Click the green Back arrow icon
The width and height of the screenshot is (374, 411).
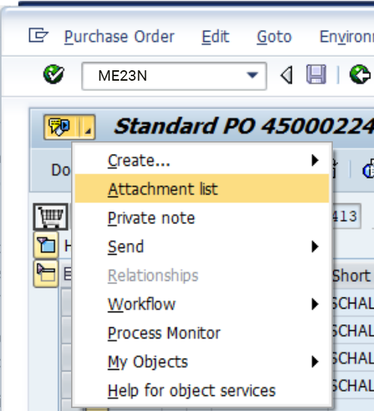click(360, 75)
